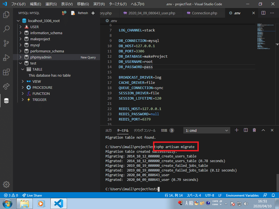Open the ファイル(F) menu

[x=18, y=4]
